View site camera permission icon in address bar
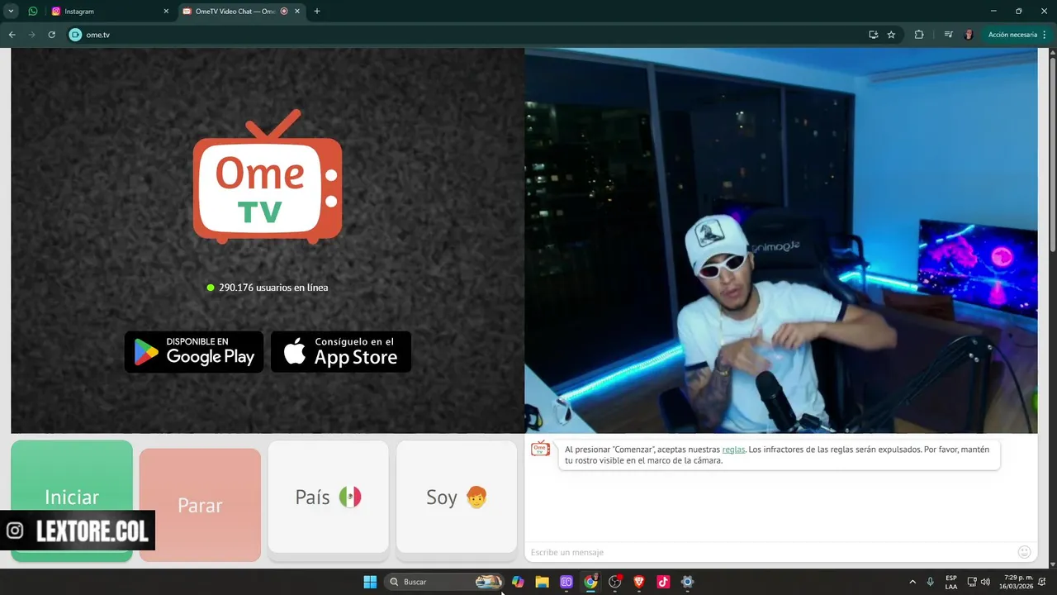 [75, 35]
